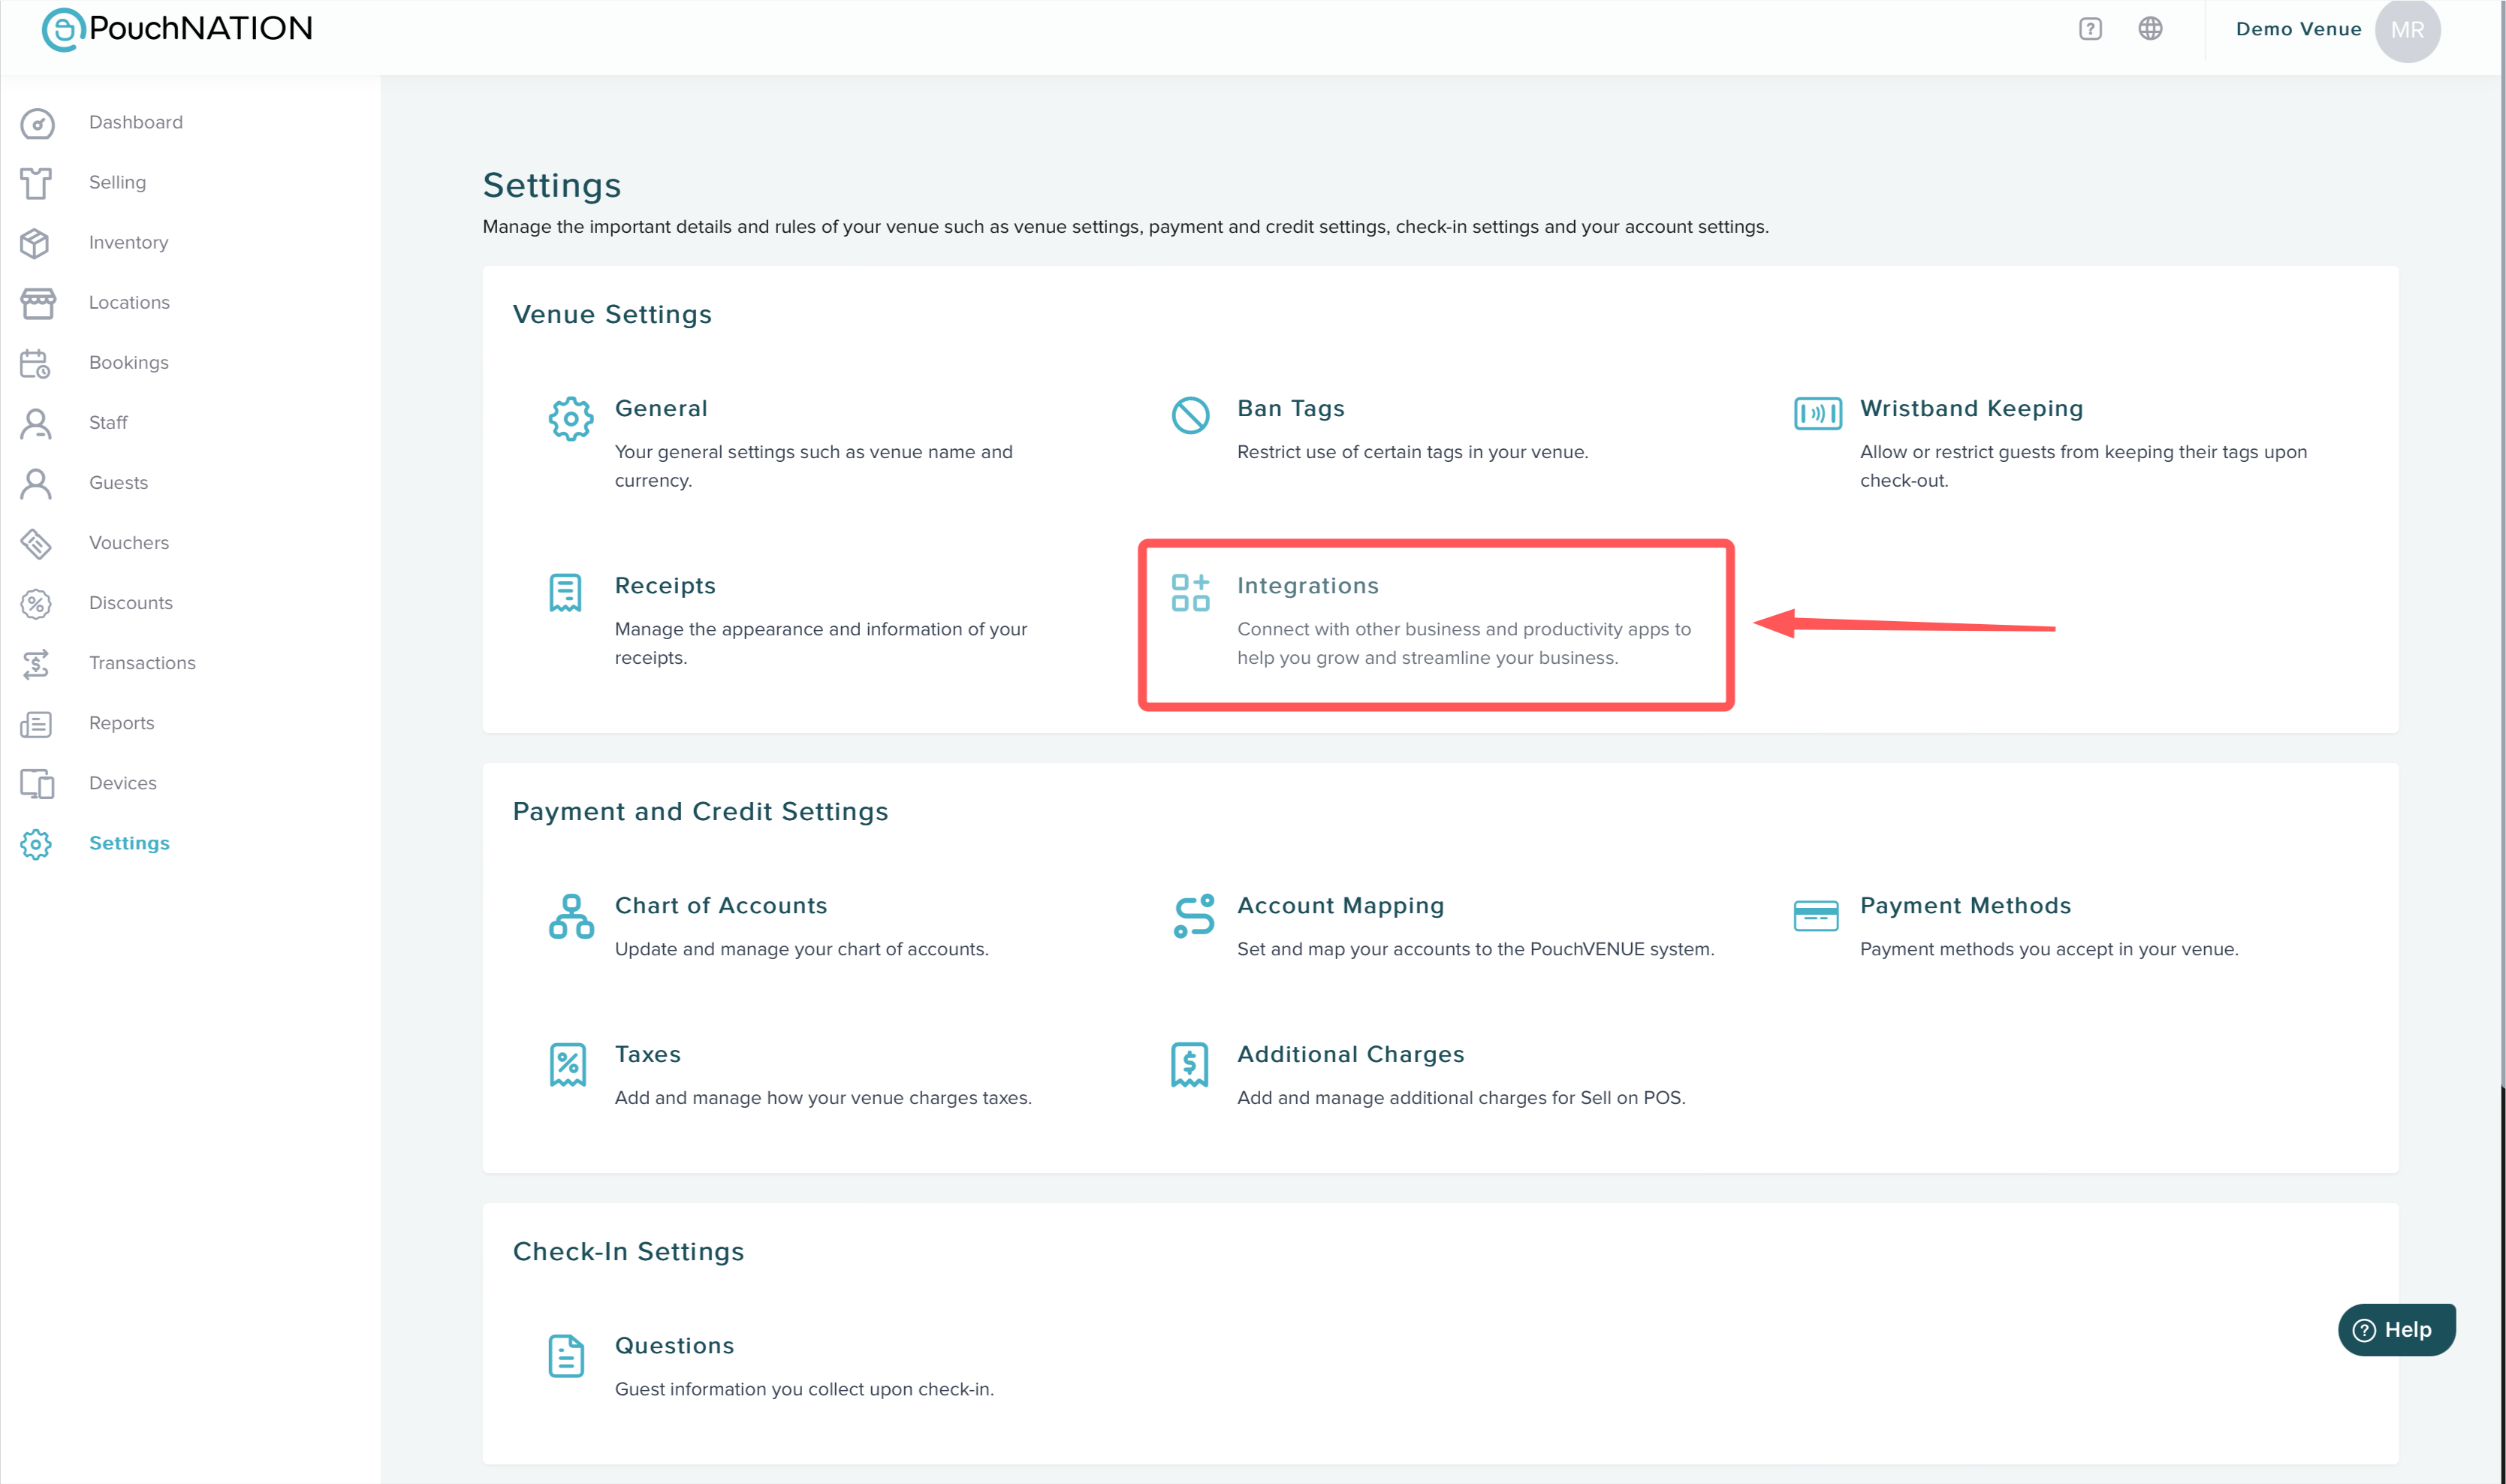Click the Discounts percent badge icon
2506x1484 pixels.
point(37,603)
